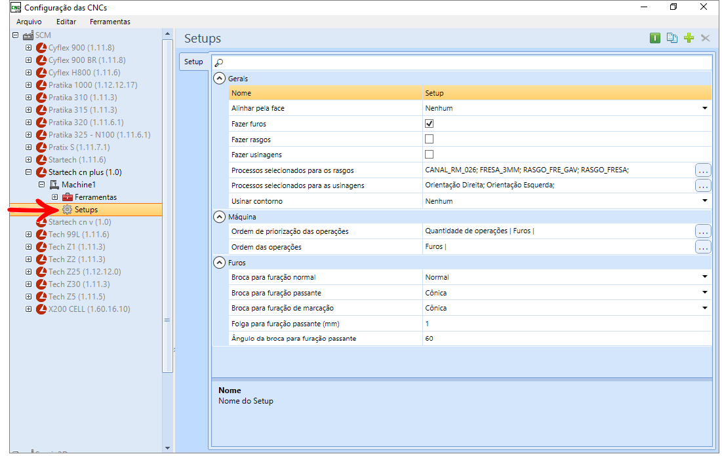Screen dimensions: 722x456
Task: Click the Startech cn plus red icon
Action: 41,172
